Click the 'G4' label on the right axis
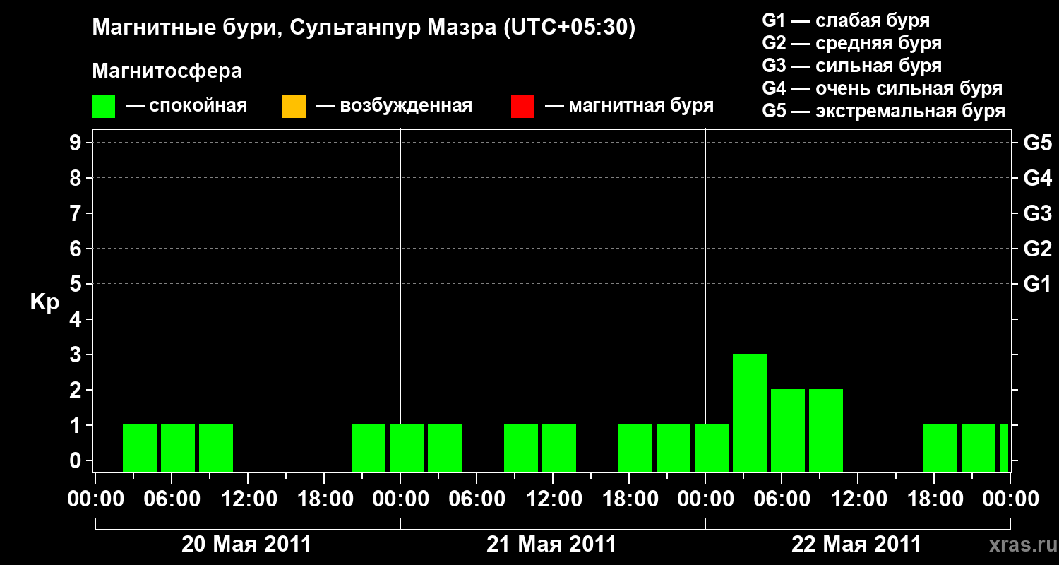 [x=1038, y=178]
